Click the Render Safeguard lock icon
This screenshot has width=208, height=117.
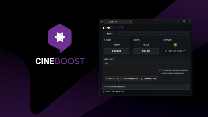tap(103, 92)
